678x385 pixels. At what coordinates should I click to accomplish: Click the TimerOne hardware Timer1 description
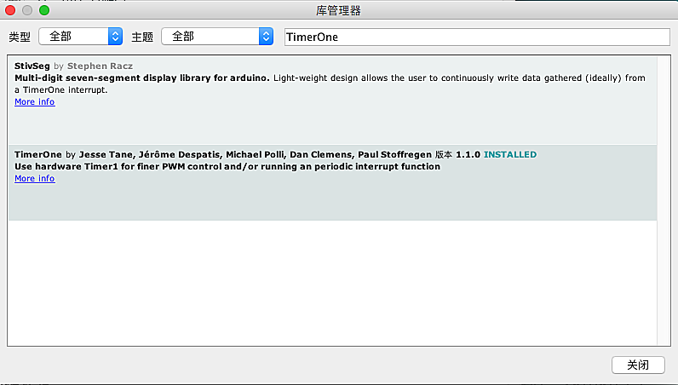point(227,167)
